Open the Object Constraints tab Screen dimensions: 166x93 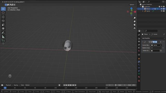pyautogui.click(x=139, y=71)
